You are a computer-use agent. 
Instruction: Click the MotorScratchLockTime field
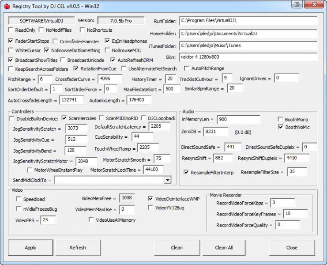153,170
